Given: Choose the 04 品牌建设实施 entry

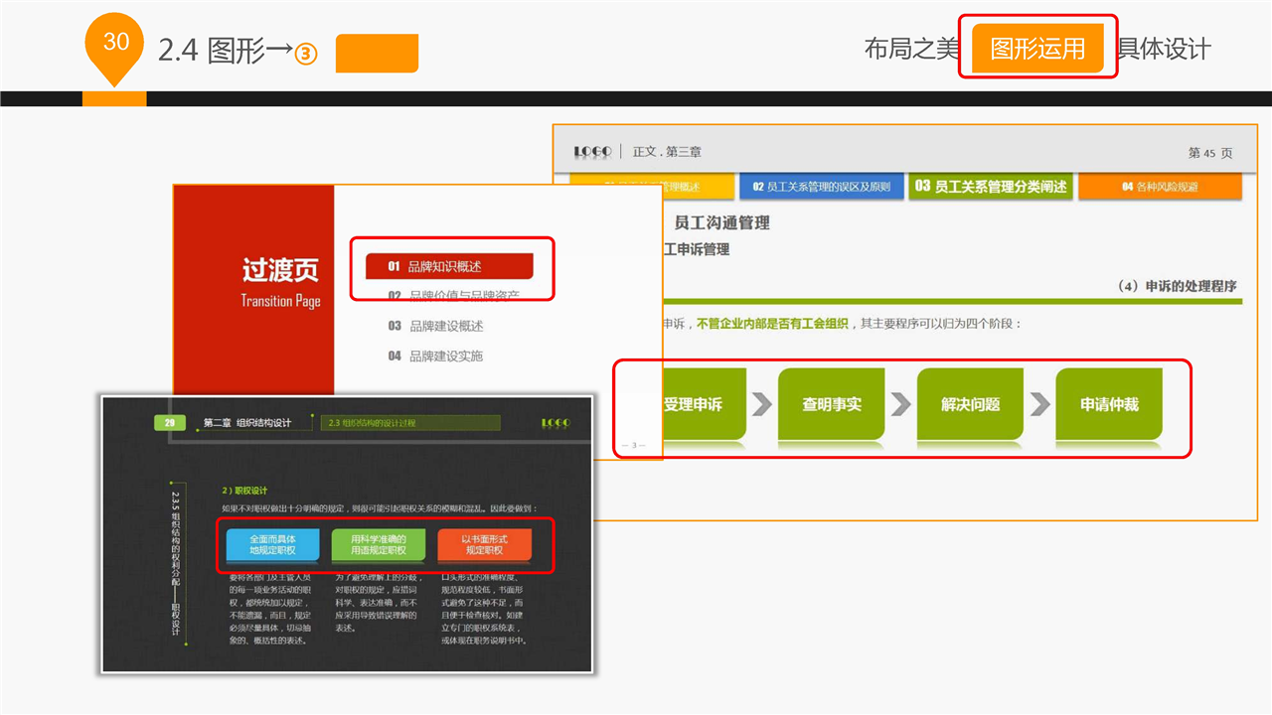Looking at the screenshot, I should click(x=435, y=356).
